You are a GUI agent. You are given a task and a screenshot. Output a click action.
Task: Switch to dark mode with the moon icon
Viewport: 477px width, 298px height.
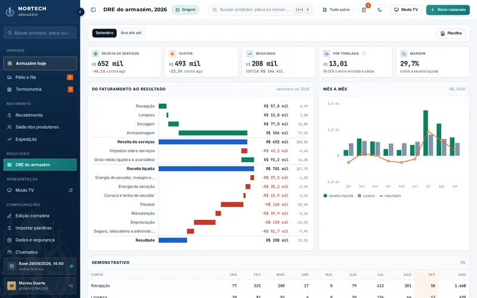pyautogui.click(x=380, y=10)
